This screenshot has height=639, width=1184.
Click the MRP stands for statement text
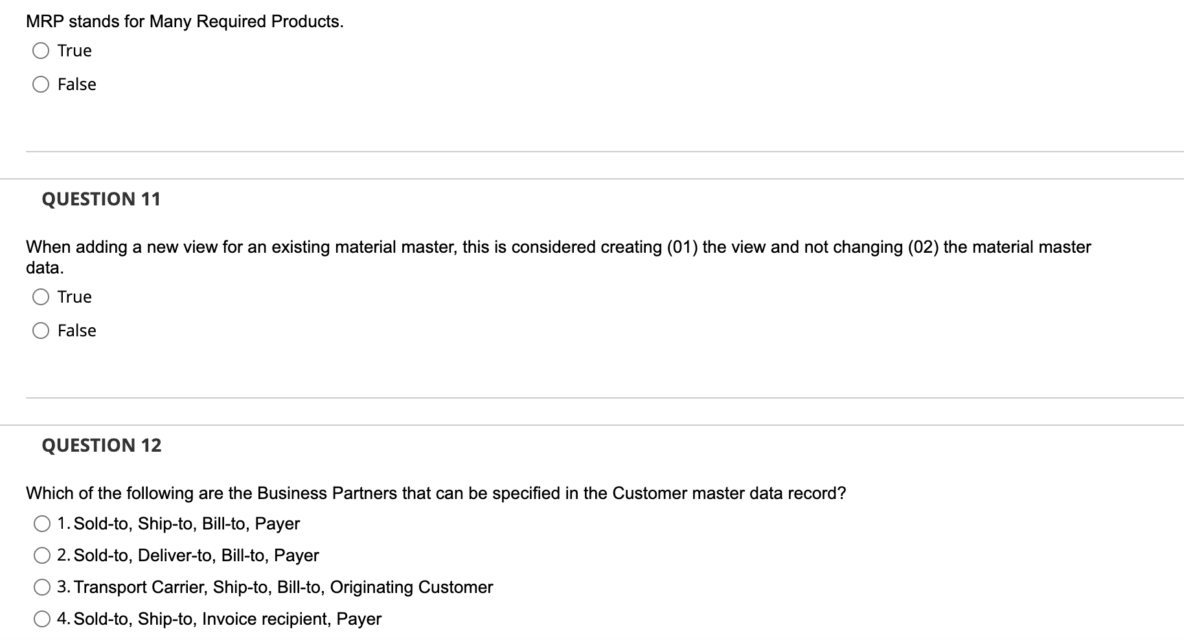click(x=185, y=21)
